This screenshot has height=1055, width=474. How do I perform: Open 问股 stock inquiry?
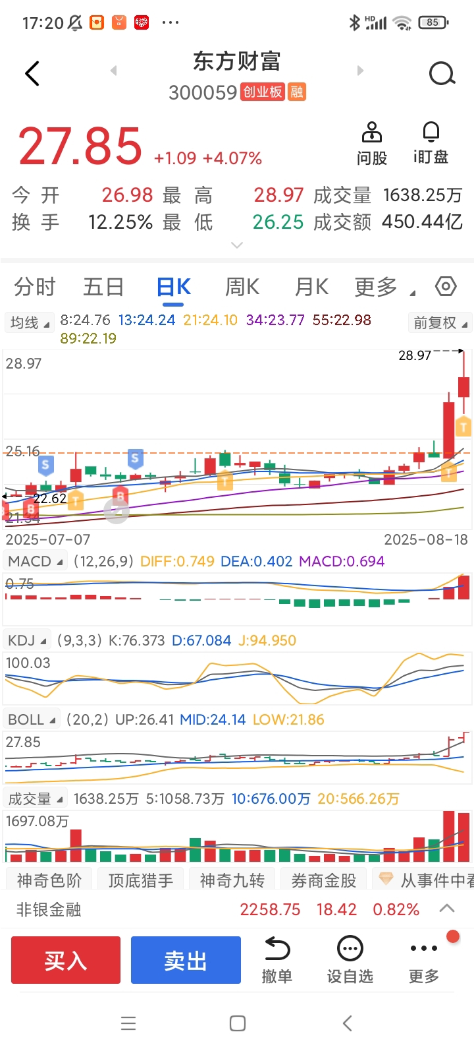(372, 143)
